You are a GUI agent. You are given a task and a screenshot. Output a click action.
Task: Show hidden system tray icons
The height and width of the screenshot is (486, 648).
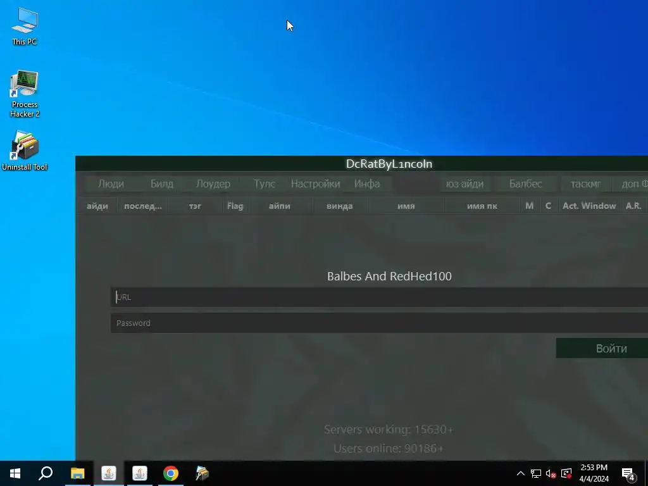(521, 473)
